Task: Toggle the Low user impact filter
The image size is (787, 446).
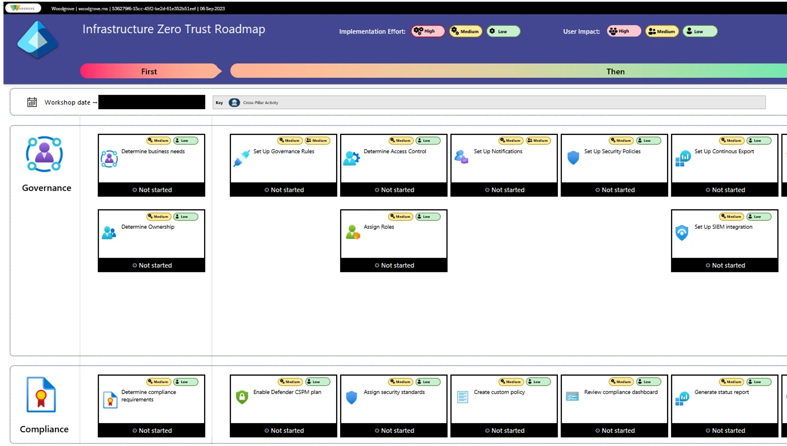Action: pyautogui.click(x=700, y=31)
